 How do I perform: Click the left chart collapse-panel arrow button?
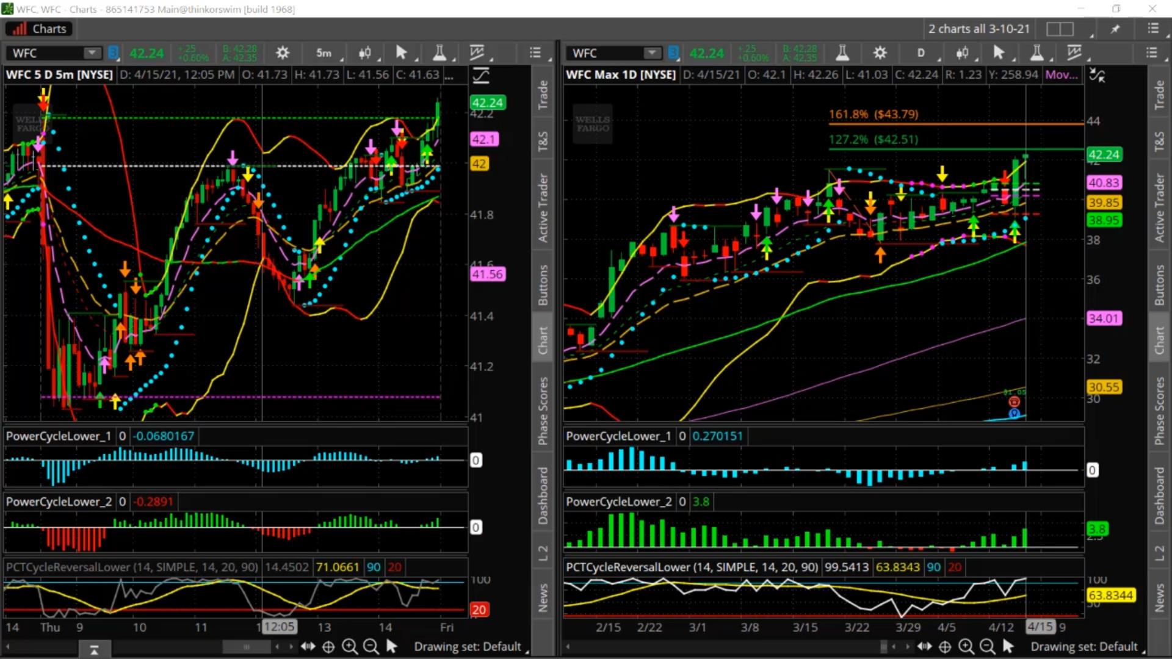94,650
